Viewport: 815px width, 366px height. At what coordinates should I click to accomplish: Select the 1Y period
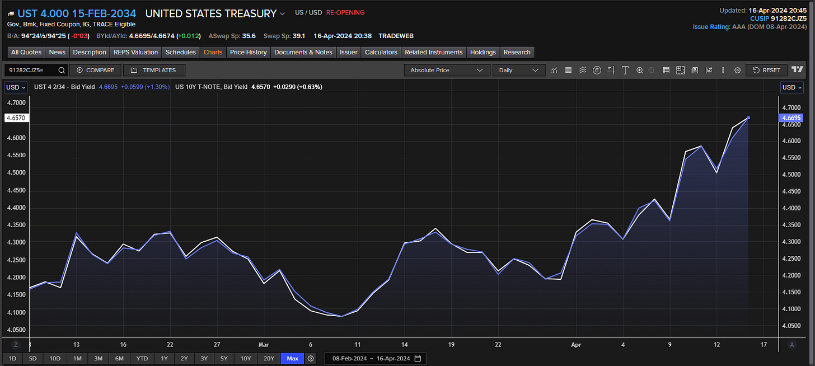[164, 358]
